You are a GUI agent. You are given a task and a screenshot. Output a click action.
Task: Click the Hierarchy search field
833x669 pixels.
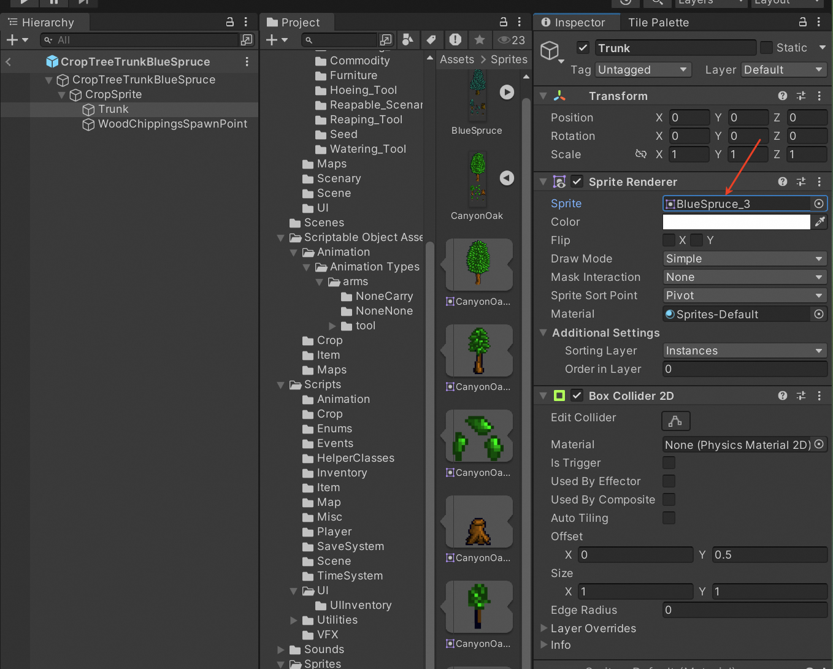click(x=140, y=40)
